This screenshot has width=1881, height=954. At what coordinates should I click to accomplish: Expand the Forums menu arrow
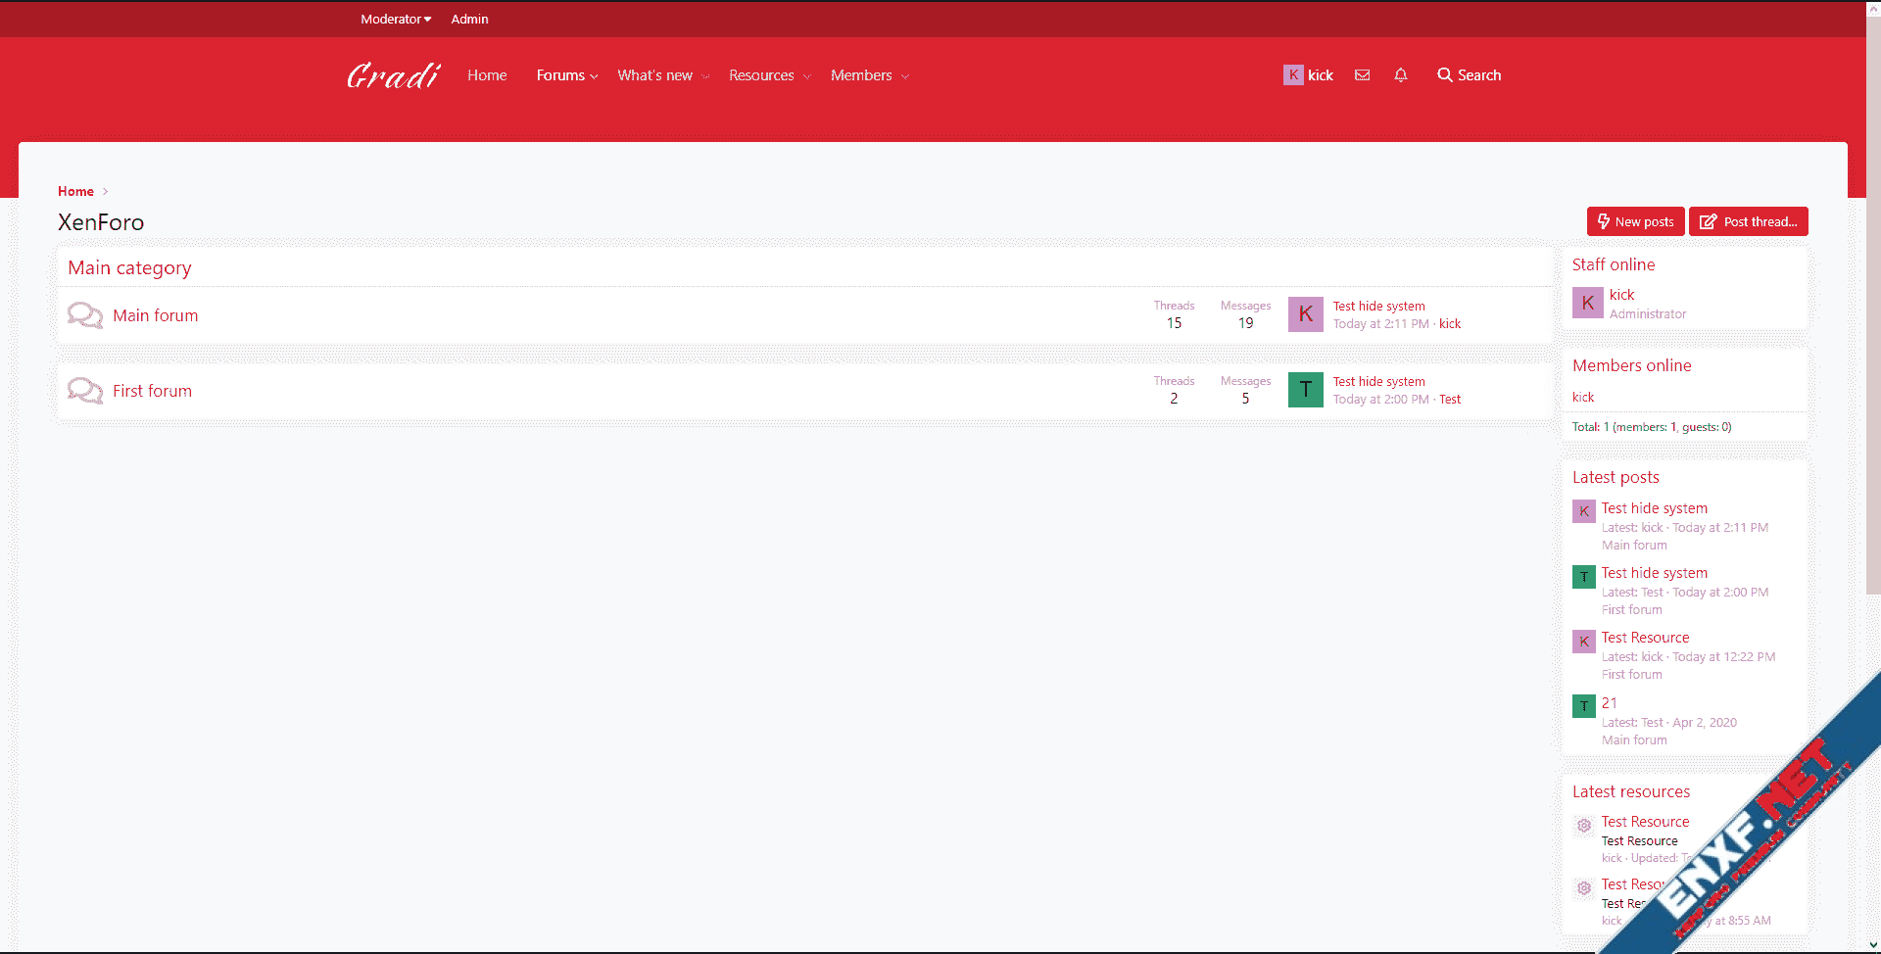coord(594,76)
